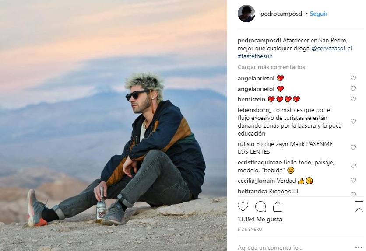366x251 pixels.
Task: Like rulis.o comment heart icon
Action: pos(353,147)
